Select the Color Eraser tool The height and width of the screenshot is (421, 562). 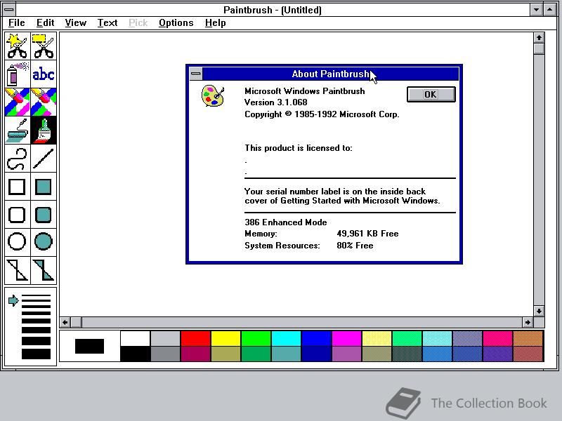click(17, 102)
